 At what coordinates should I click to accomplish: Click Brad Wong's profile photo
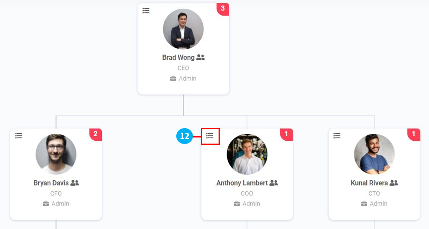[x=183, y=29]
